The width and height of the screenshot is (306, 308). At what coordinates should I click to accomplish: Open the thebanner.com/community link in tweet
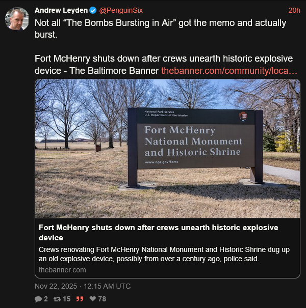click(x=229, y=70)
